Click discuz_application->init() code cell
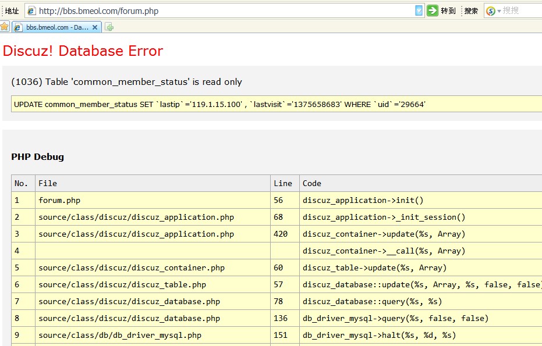This screenshot has width=542, height=346. pos(421,200)
